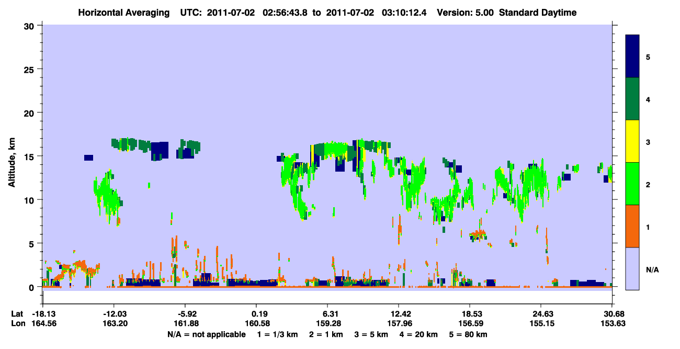
Task: Click longitude value 155.15
Action: (x=541, y=324)
